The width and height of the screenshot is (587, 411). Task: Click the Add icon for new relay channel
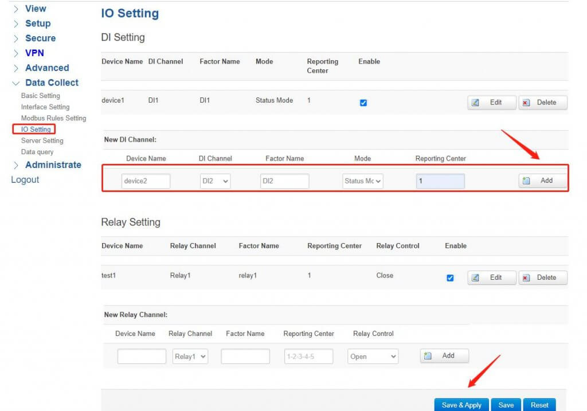pos(427,356)
